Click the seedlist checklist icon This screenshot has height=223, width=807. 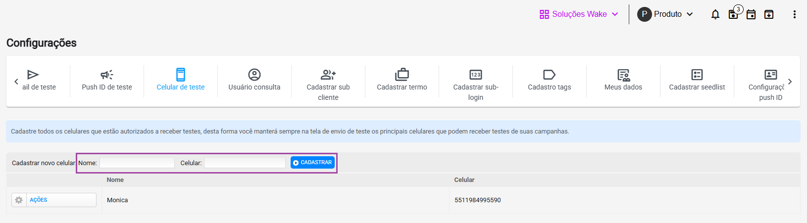pyautogui.click(x=697, y=75)
